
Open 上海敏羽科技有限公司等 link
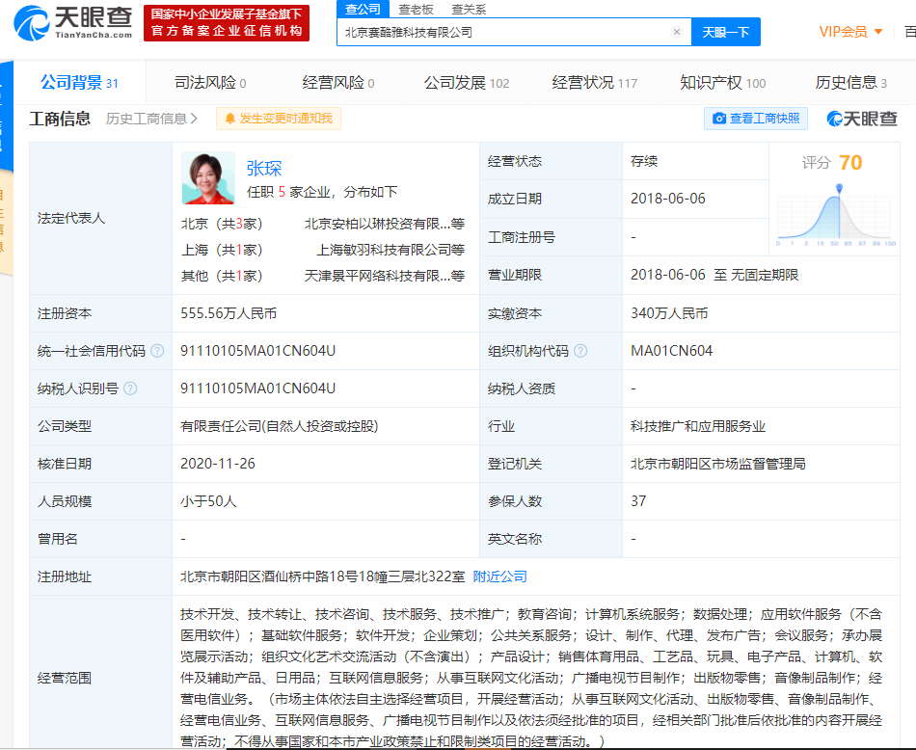391,250
